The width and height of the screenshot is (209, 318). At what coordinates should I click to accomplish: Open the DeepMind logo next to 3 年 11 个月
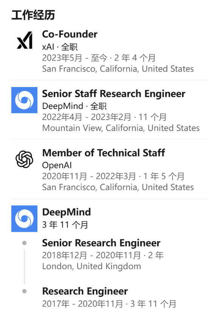click(x=24, y=219)
